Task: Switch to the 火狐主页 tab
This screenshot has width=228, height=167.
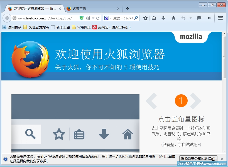Action: (x=93, y=9)
